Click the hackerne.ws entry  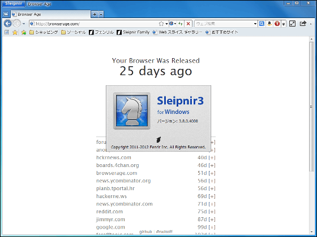pyautogui.click(x=112, y=196)
